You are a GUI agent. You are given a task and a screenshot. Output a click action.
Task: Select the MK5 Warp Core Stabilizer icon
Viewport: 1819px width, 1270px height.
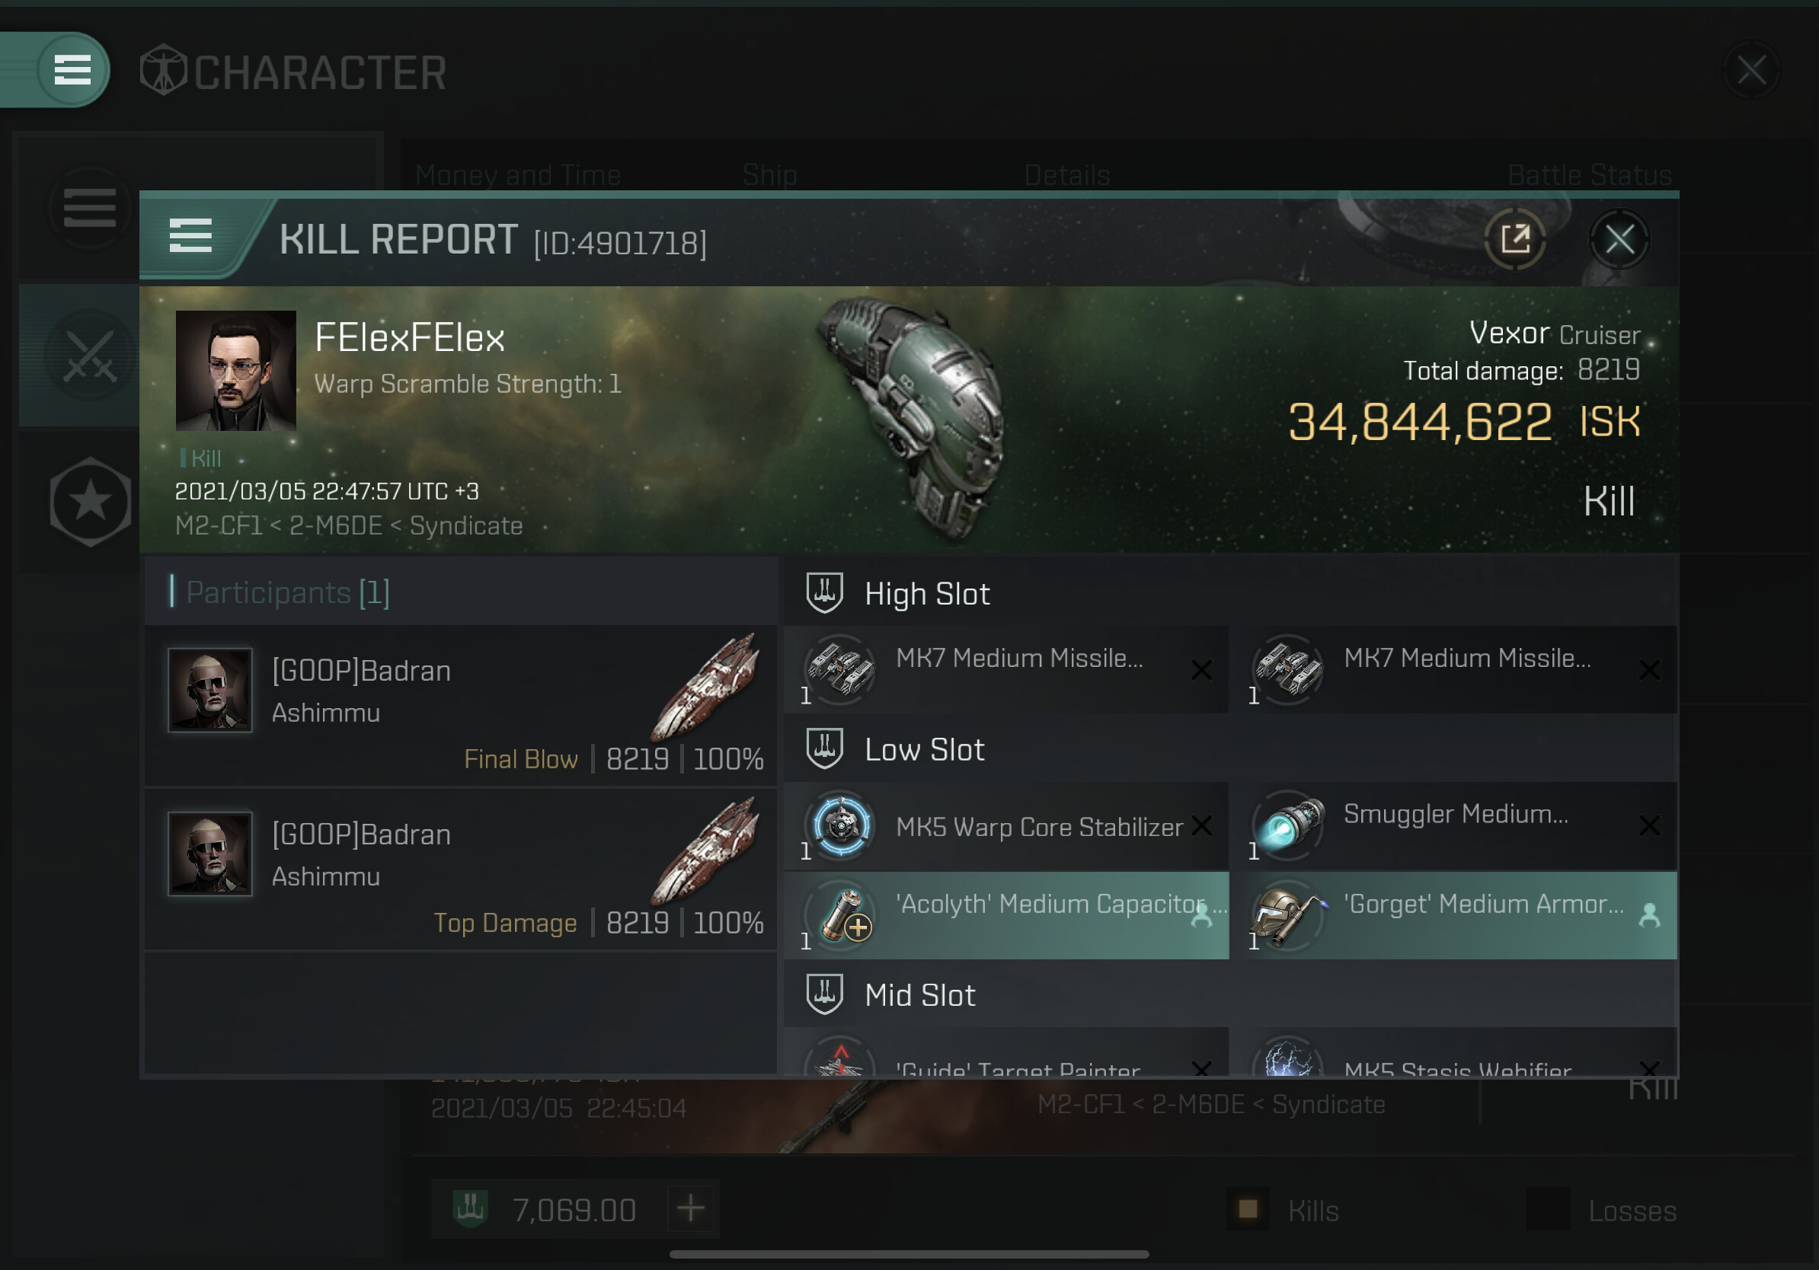coord(839,826)
